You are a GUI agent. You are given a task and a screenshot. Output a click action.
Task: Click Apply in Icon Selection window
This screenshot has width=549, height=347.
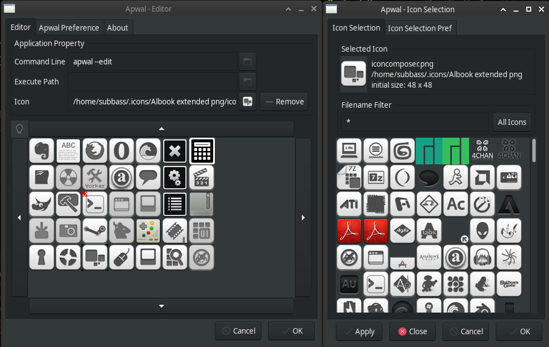pyautogui.click(x=359, y=331)
